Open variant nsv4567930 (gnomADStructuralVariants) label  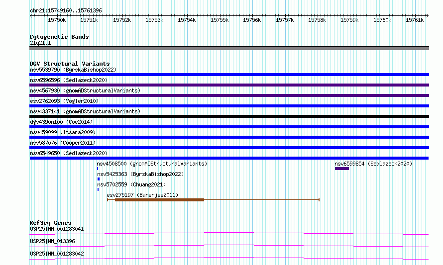(85, 90)
